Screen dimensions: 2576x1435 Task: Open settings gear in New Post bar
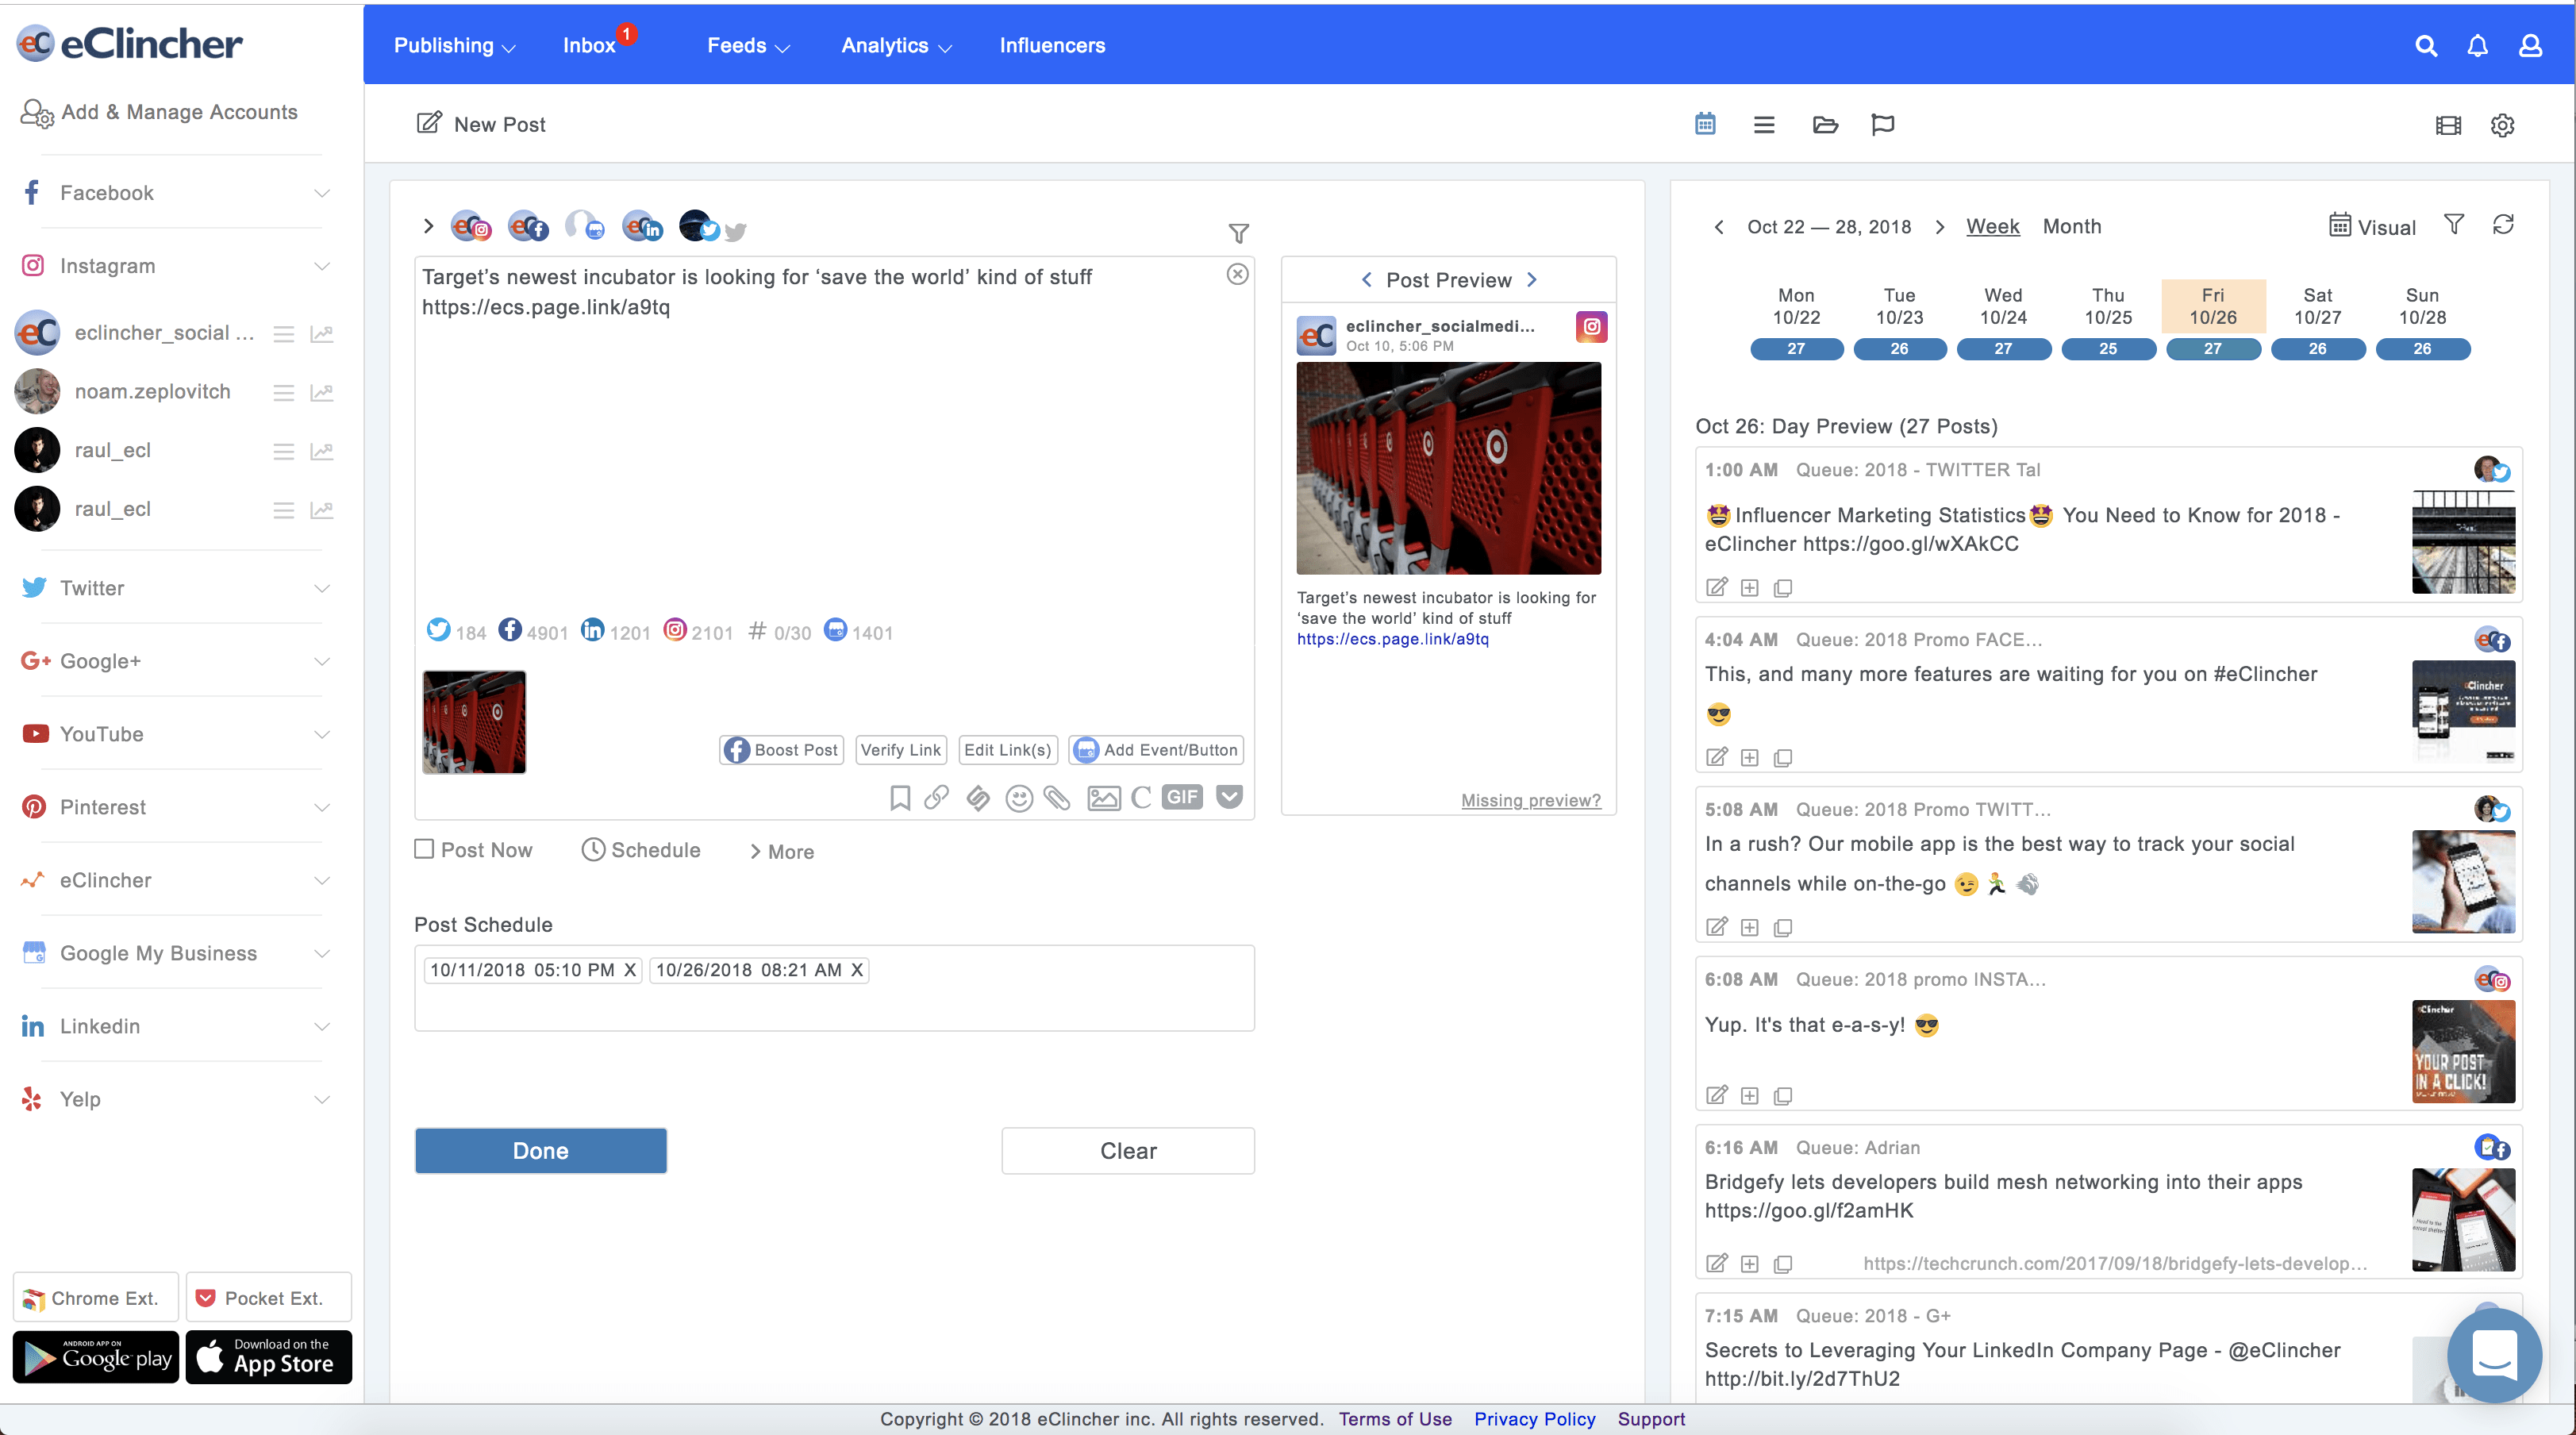[x=2502, y=125]
